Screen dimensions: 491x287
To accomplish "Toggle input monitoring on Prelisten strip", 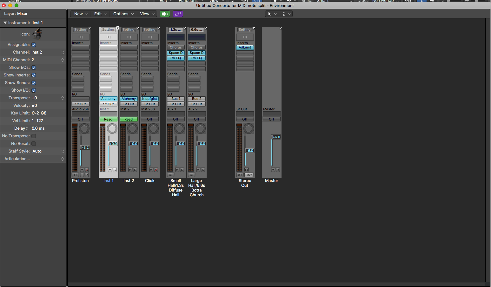I will coord(82,175).
